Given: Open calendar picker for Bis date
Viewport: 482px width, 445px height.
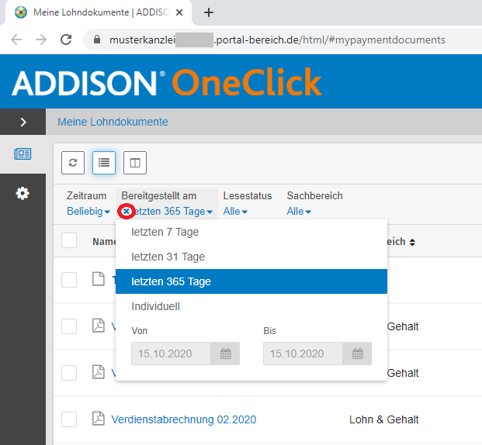Looking at the screenshot, I should (357, 354).
